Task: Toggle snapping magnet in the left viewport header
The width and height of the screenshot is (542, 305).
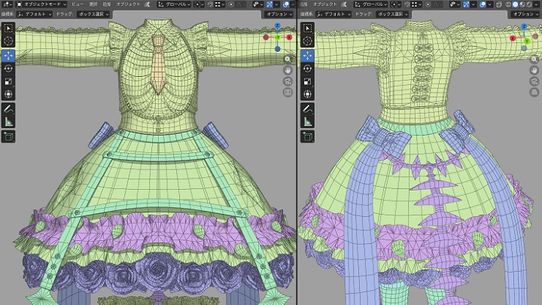Action: click(x=210, y=5)
